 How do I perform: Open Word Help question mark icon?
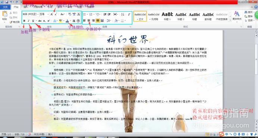point(256,7)
